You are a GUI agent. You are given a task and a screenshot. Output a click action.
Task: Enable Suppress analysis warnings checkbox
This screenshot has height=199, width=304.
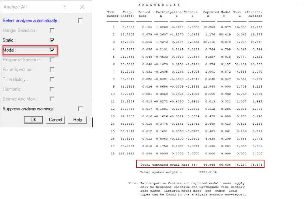pyautogui.click(x=80, y=109)
